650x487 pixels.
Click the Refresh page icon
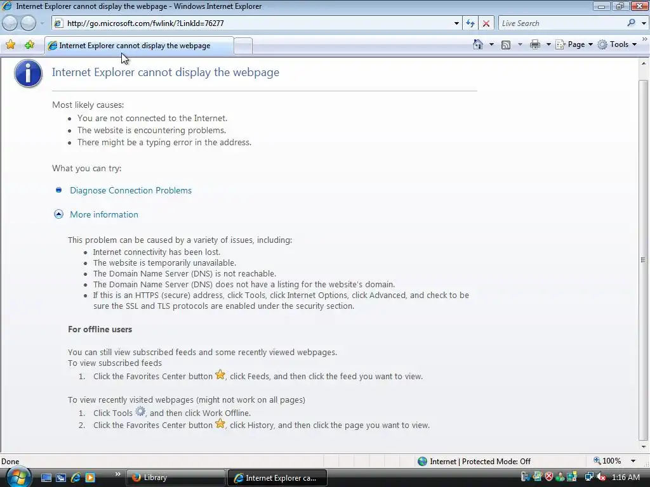pos(470,23)
